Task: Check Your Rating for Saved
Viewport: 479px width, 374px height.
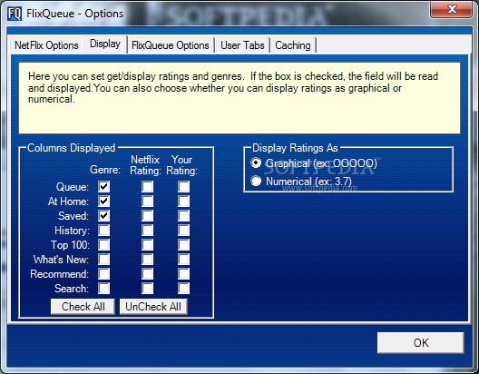Action: [183, 216]
